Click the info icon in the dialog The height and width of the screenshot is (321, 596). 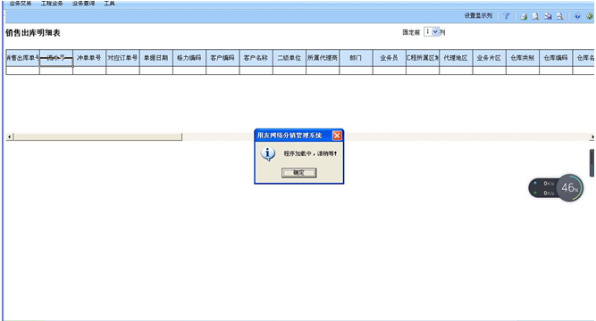(x=267, y=153)
